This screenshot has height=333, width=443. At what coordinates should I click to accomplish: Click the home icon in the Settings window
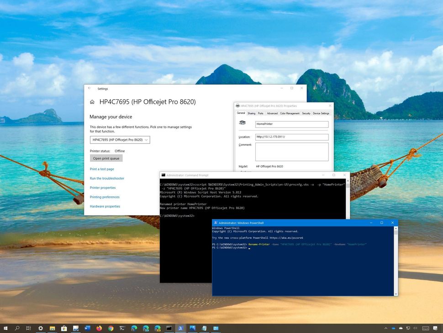point(92,102)
